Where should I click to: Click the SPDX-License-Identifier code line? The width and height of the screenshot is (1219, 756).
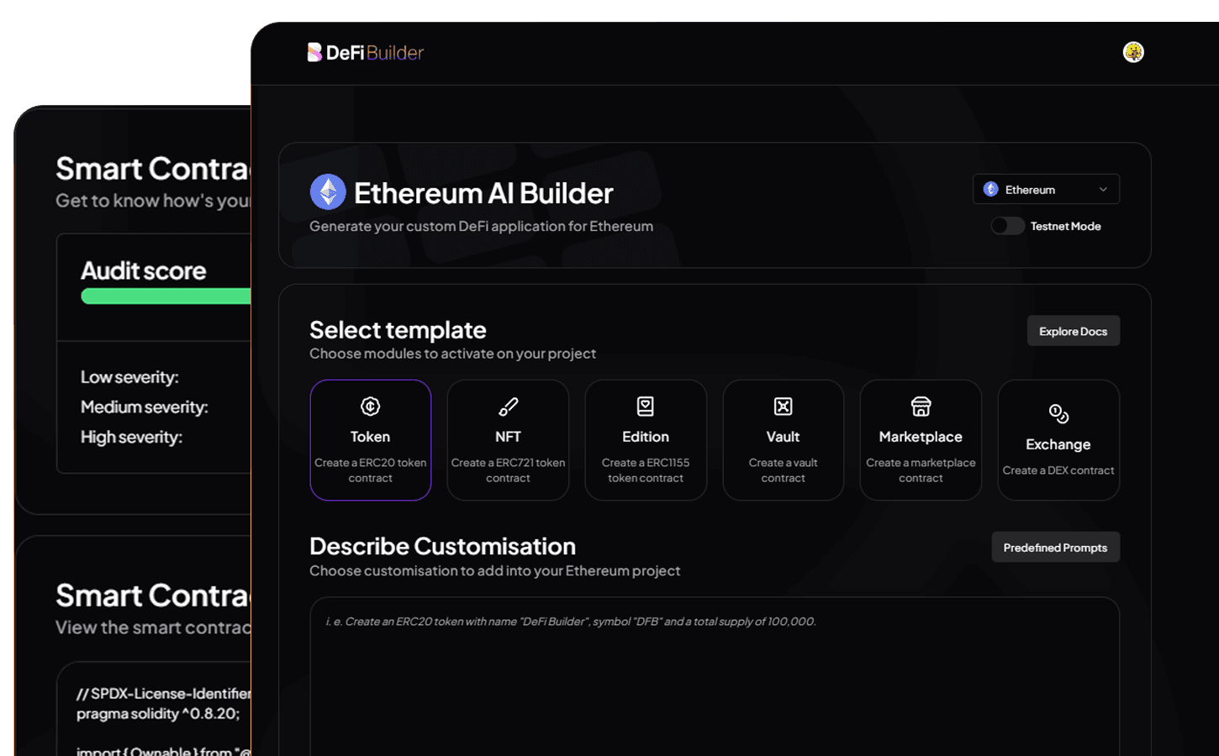pyautogui.click(x=164, y=694)
